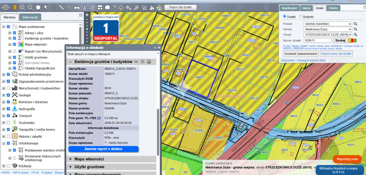
Task: Click the white polygon shape icon
Action: click(x=108, y=8)
